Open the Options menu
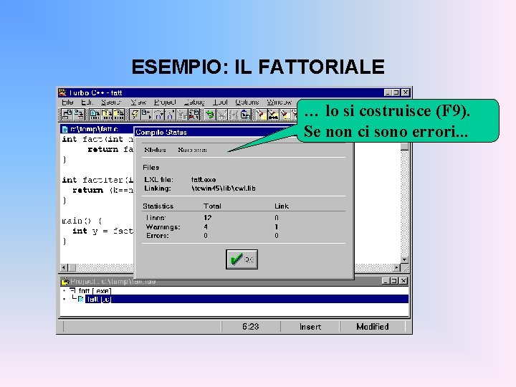Screen dimensions: 516x387 247,102
